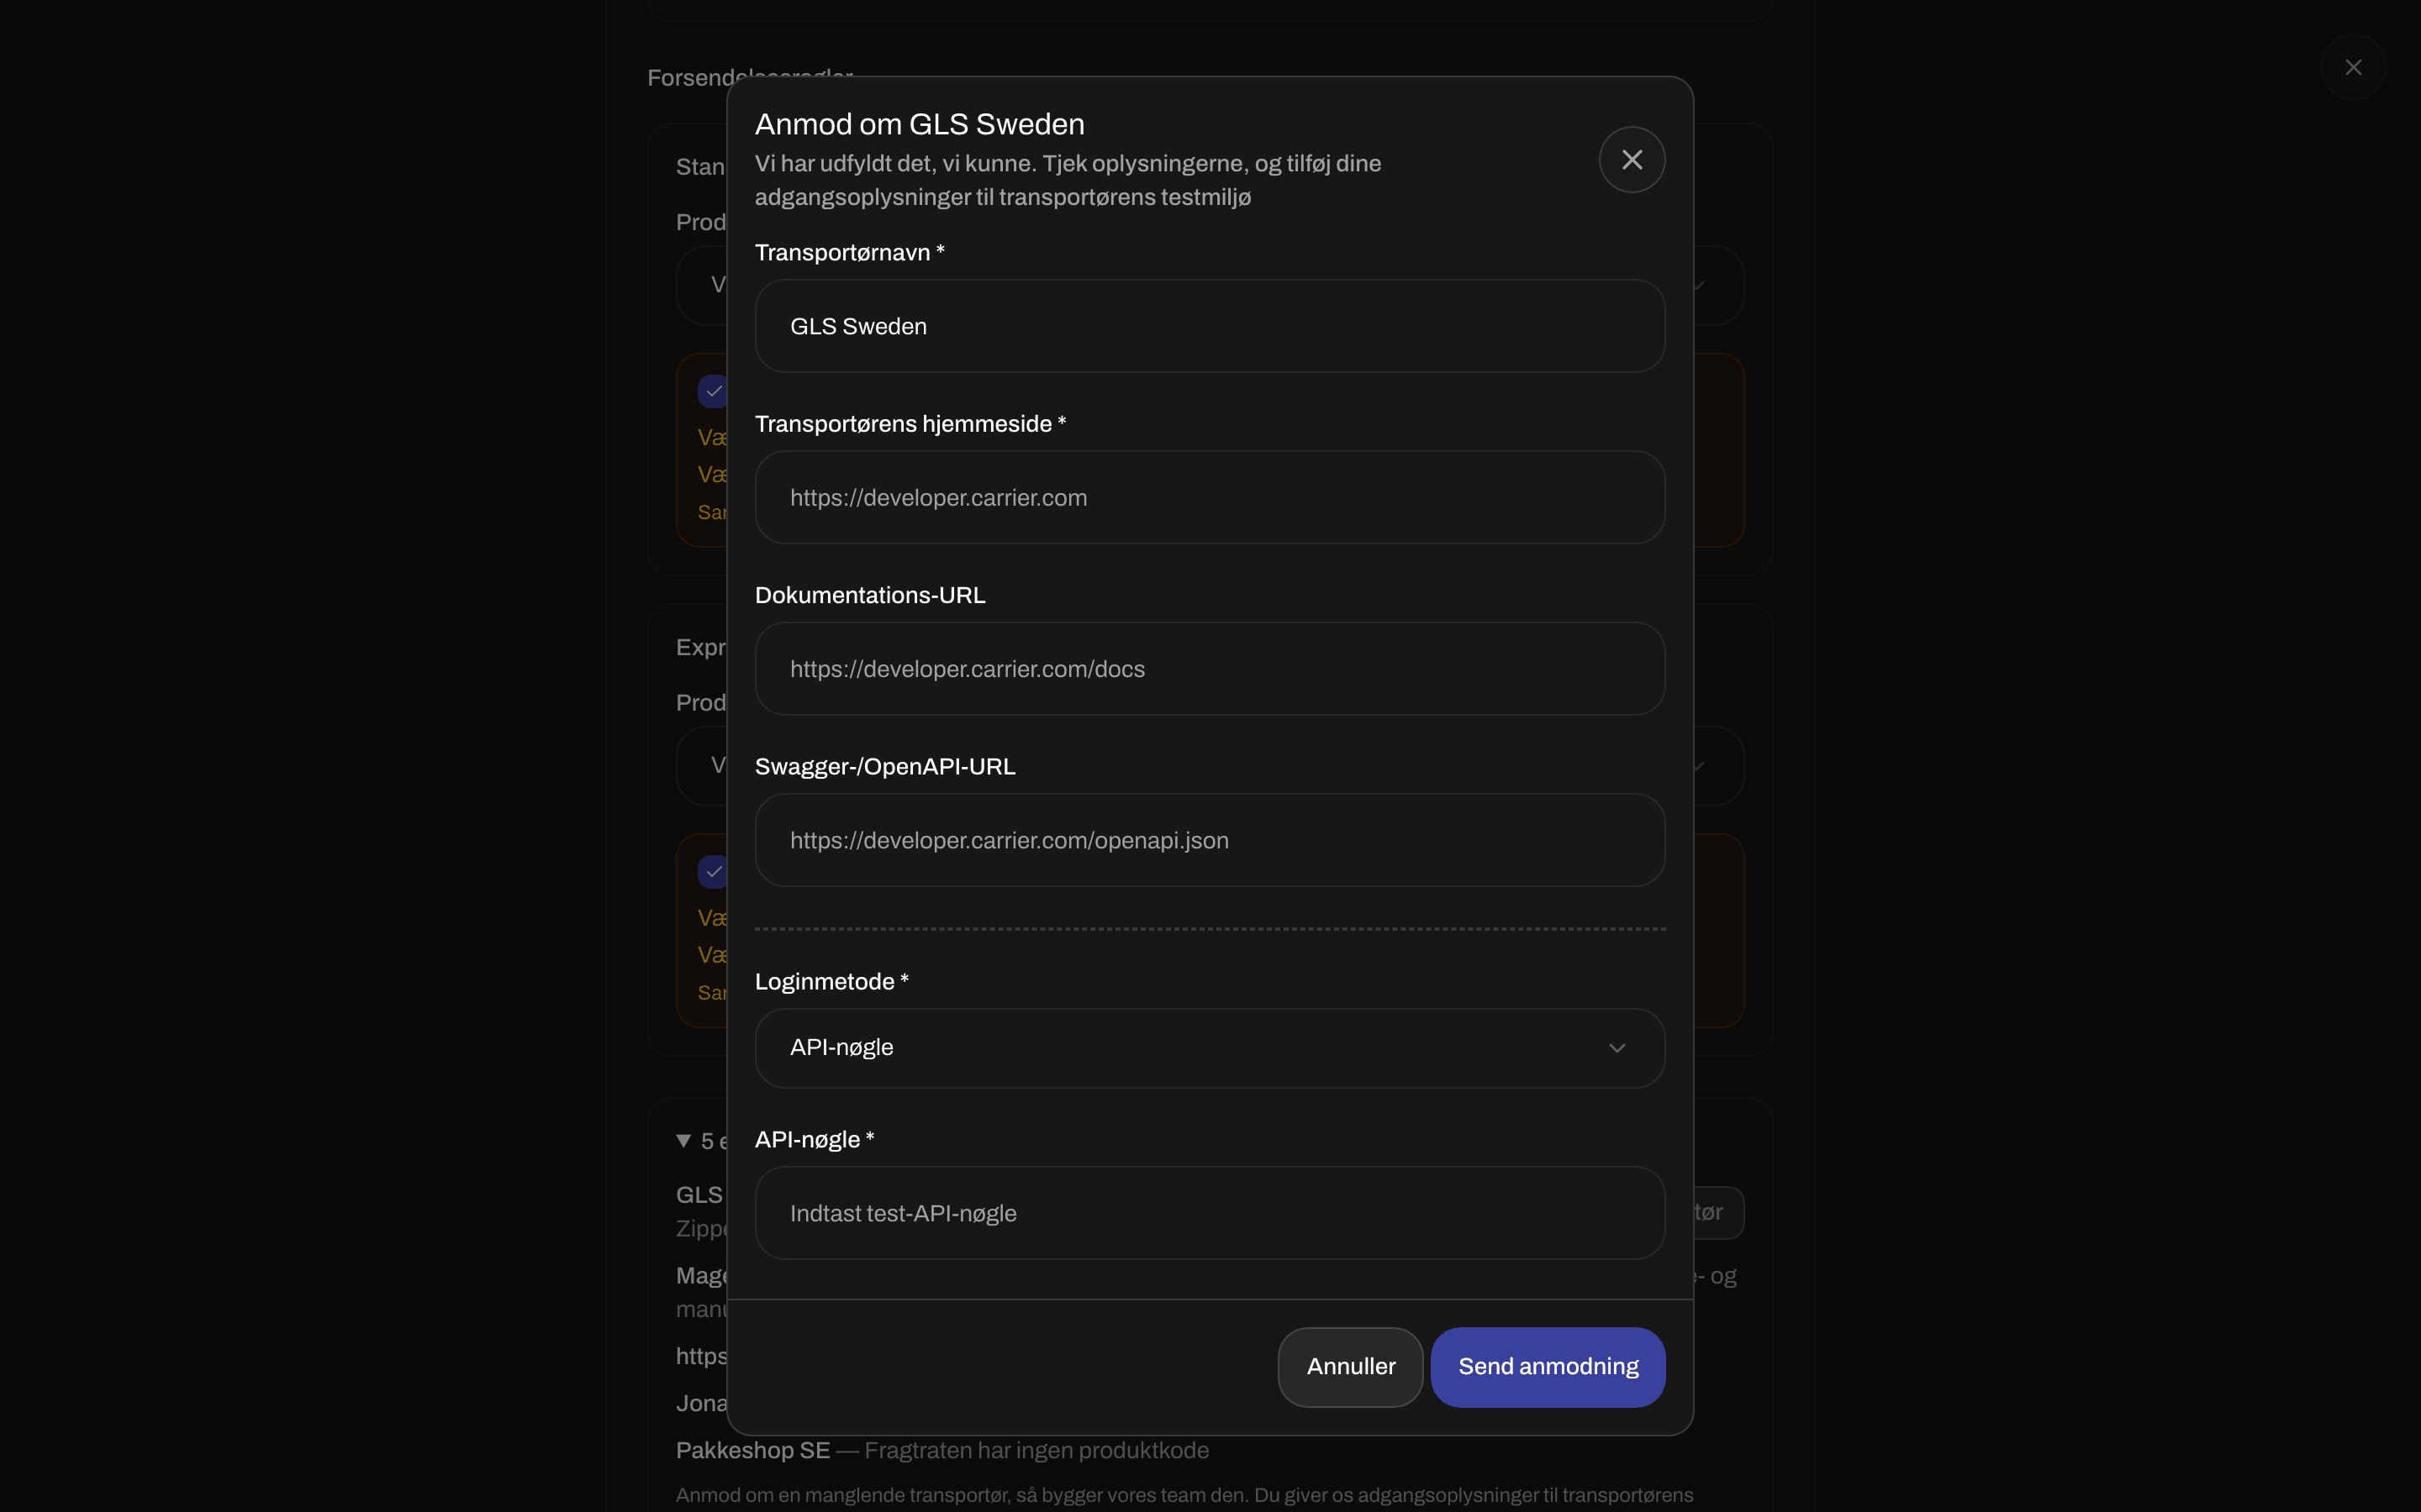Select the Swagger-/OpenAPI-URL text field
The image size is (2421, 1512).
coord(1210,840)
